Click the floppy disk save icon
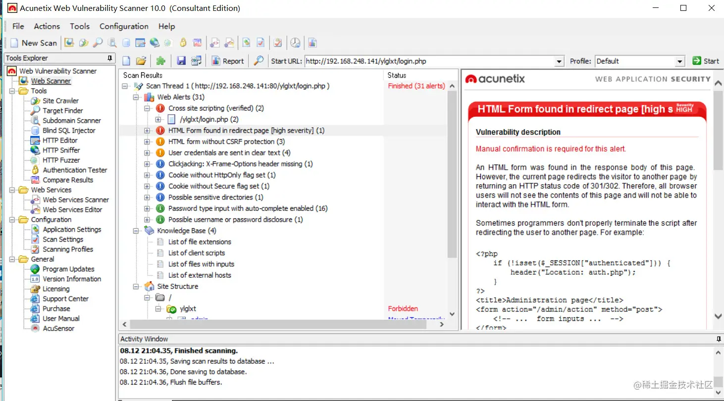Image resolution: width=724 pixels, height=401 pixels. coord(181,61)
